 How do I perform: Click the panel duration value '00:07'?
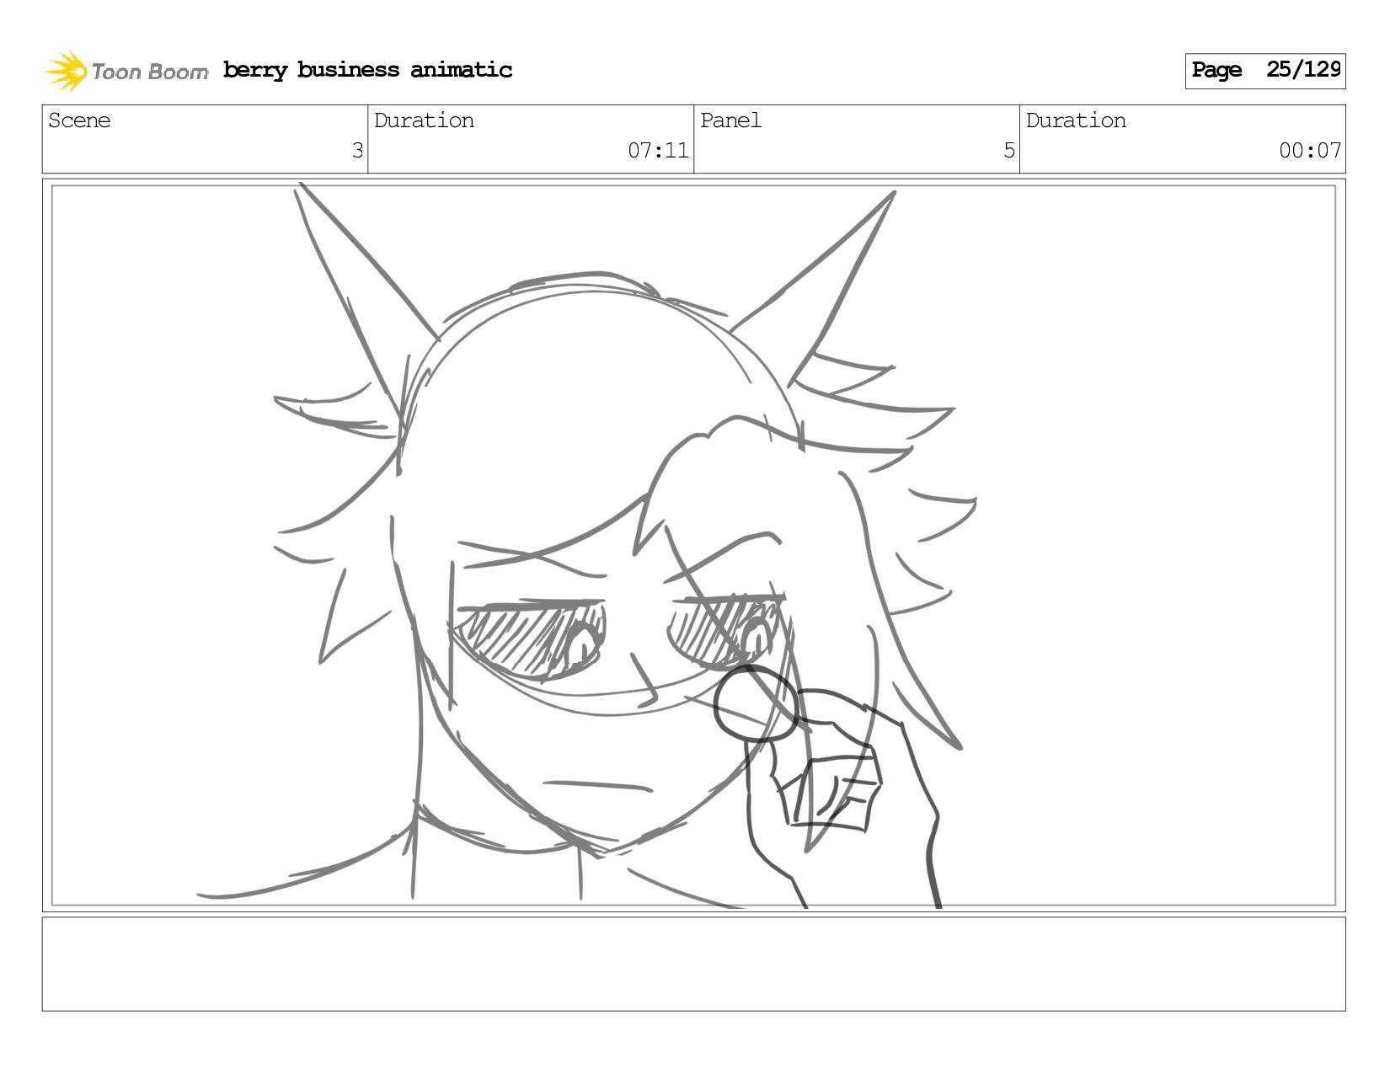click(x=1309, y=151)
